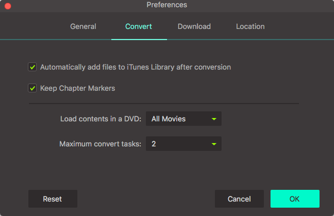This screenshot has width=334, height=216.
Task: Click the 'Maximum convert tasks' label
Action: [100, 144]
